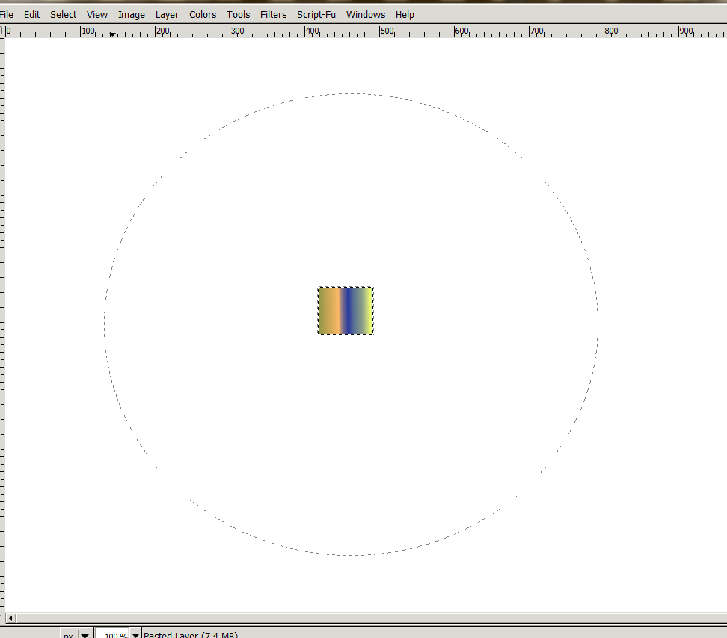The image size is (727, 638).
Task: Open the View menu
Action: 97,15
